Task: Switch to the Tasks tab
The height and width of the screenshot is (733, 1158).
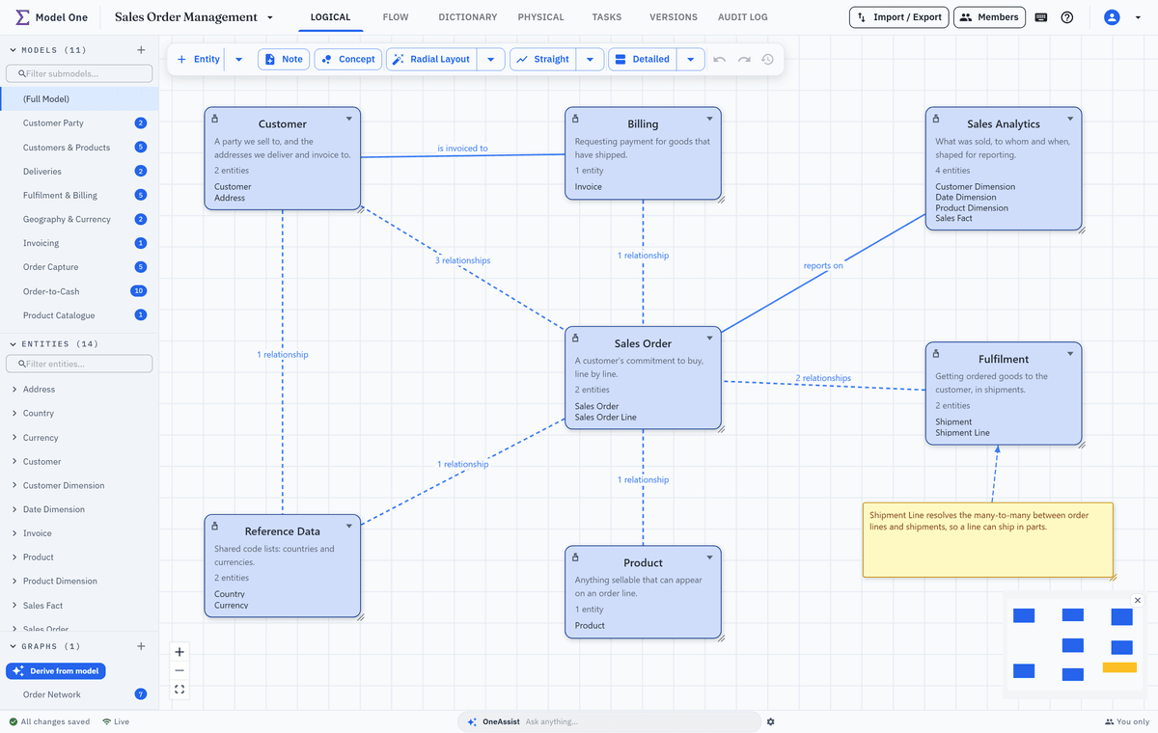Action: coord(607,17)
